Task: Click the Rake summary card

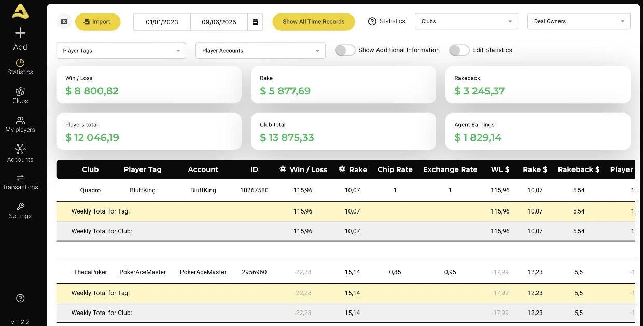Action: click(343, 84)
